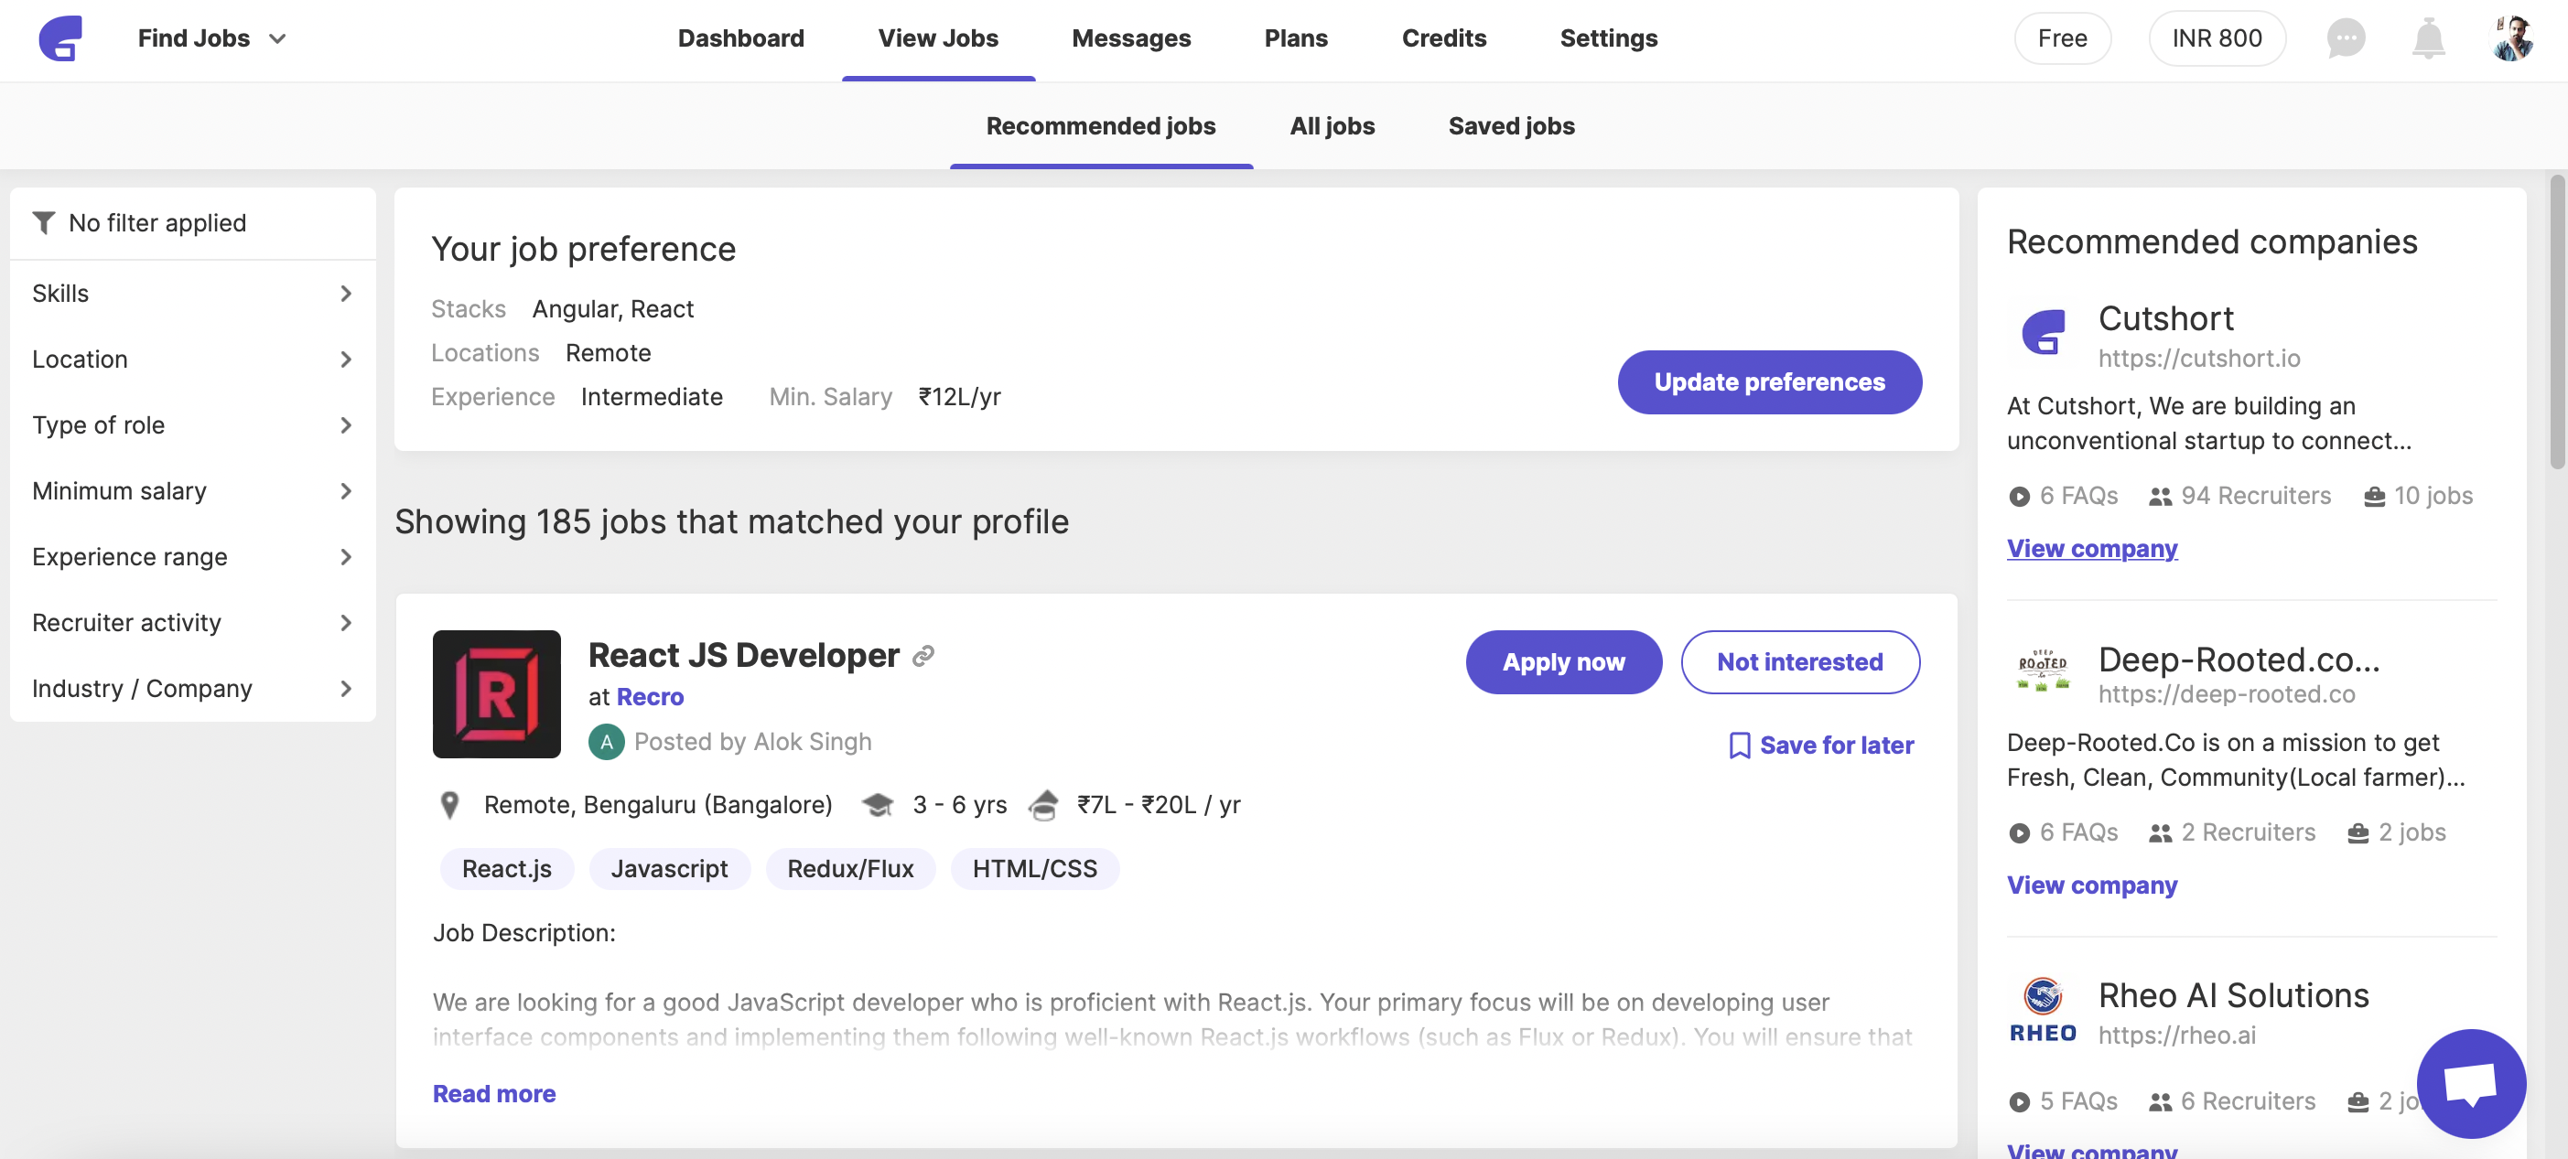Click the React.js skill tag

506,869
